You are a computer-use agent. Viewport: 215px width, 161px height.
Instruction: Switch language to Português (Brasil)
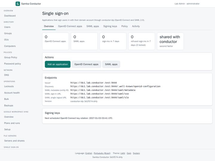pyautogui.click(x=102, y=153)
